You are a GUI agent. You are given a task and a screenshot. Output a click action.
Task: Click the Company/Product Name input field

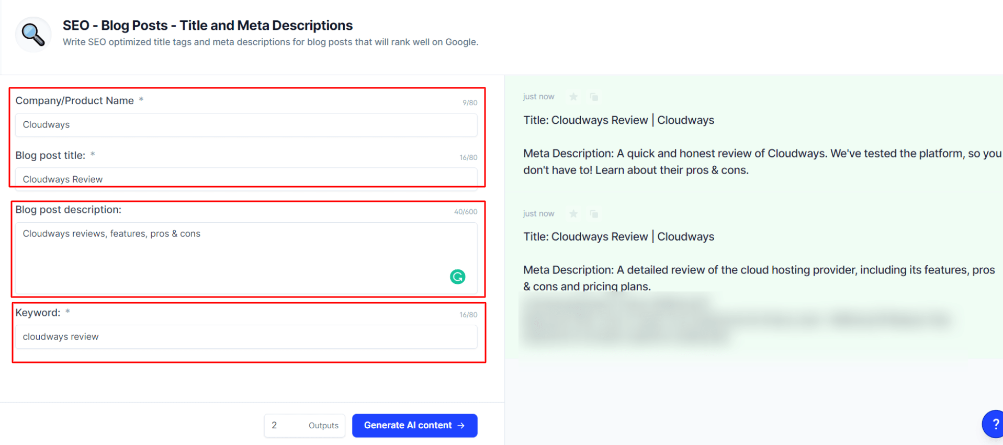[246, 125]
